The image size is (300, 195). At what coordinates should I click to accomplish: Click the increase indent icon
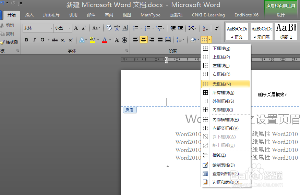point(180,28)
